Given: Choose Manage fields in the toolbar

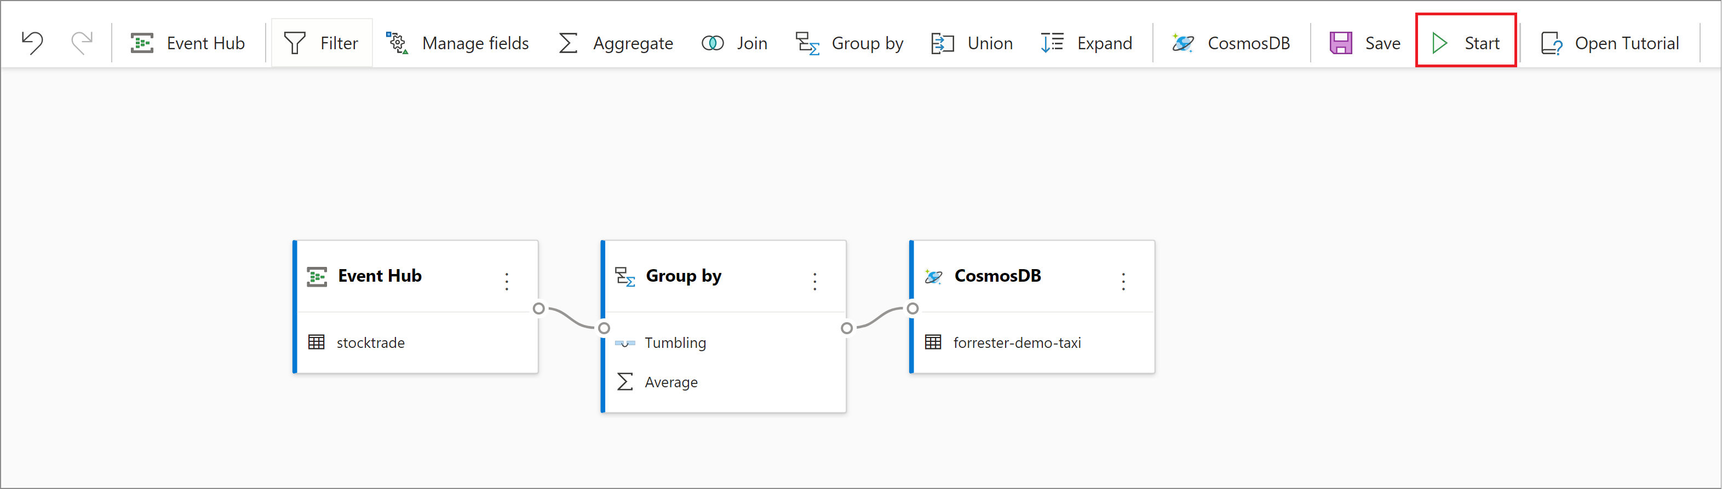Looking at the screenshot, I should (x=458, y=43).
